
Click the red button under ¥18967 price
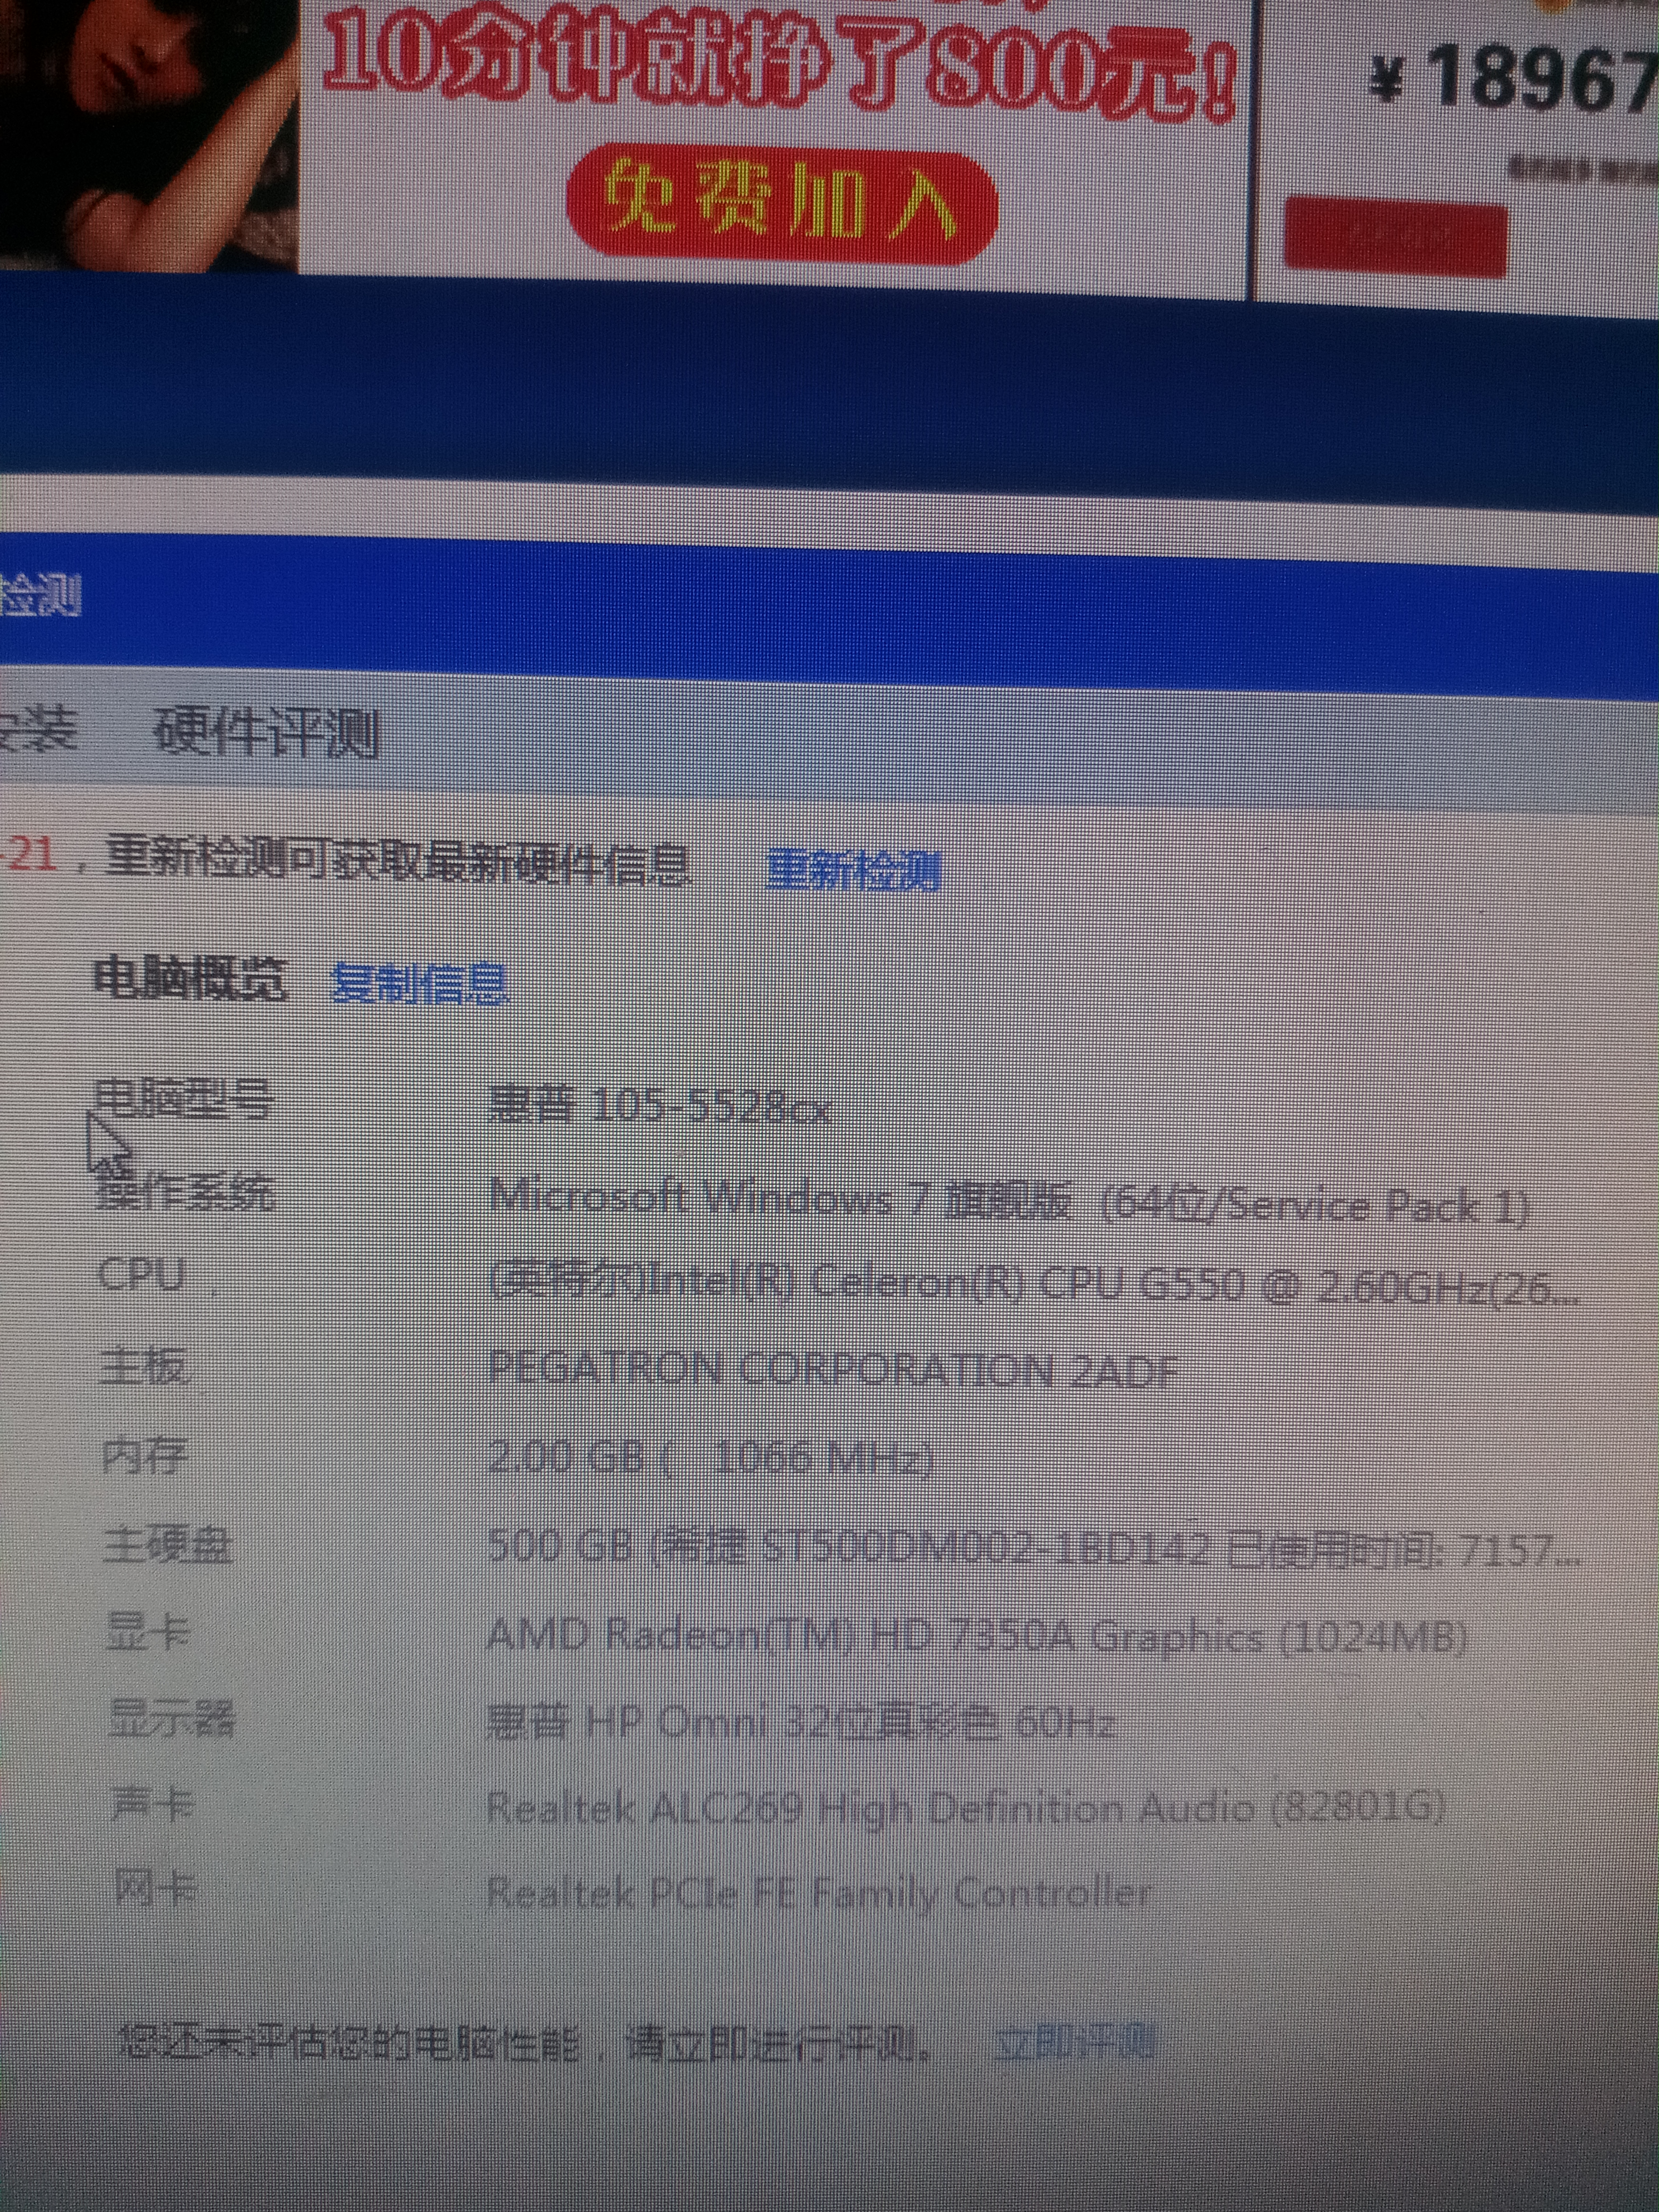point(1395,237)
